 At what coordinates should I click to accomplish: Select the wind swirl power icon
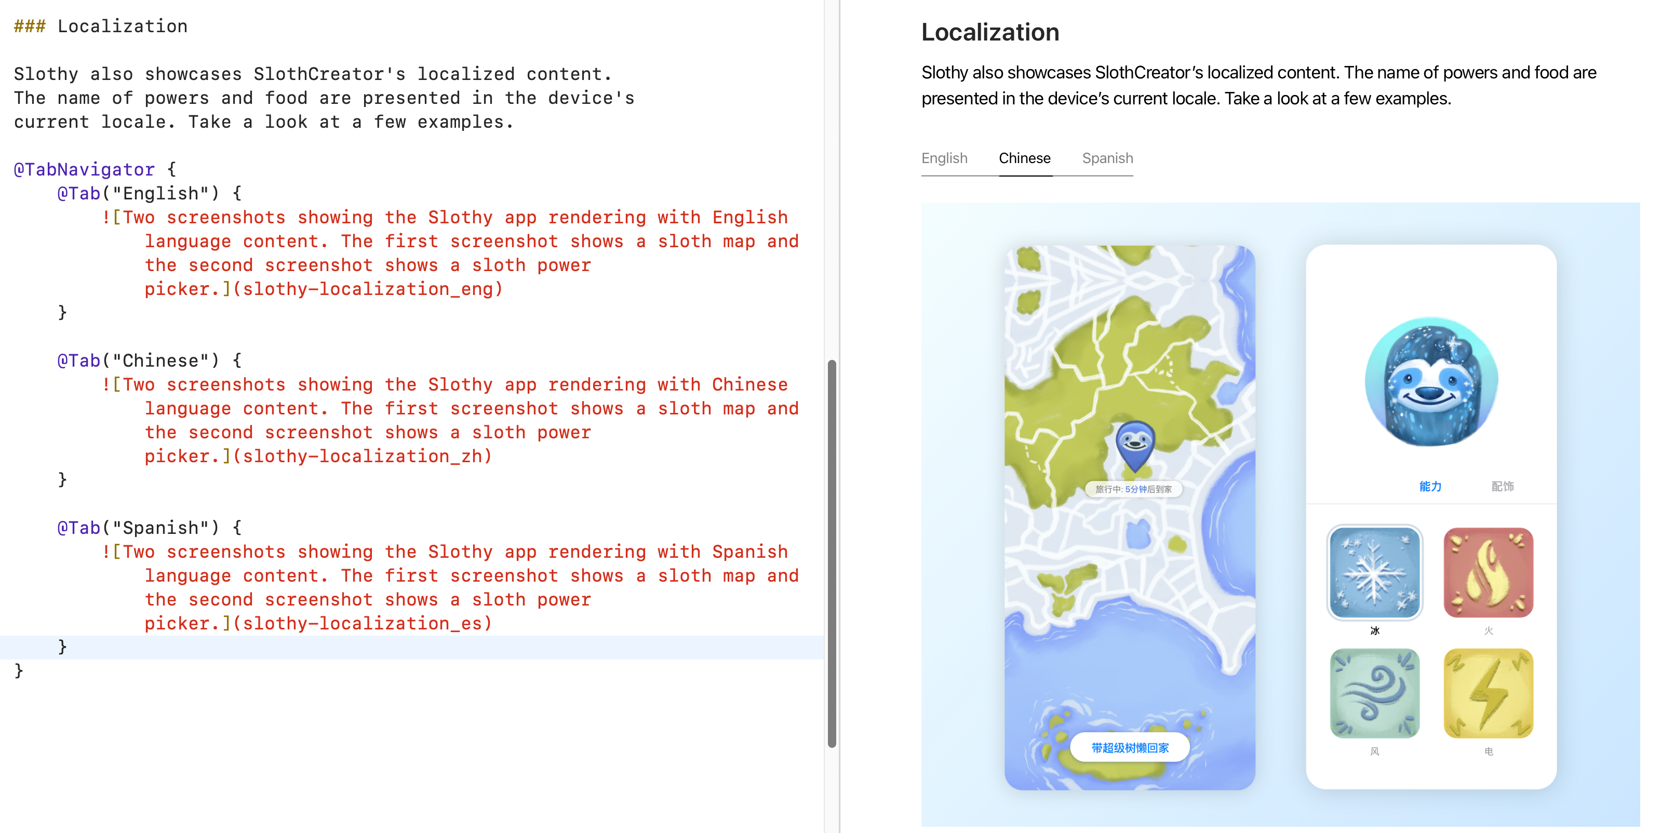[1374, 693]
